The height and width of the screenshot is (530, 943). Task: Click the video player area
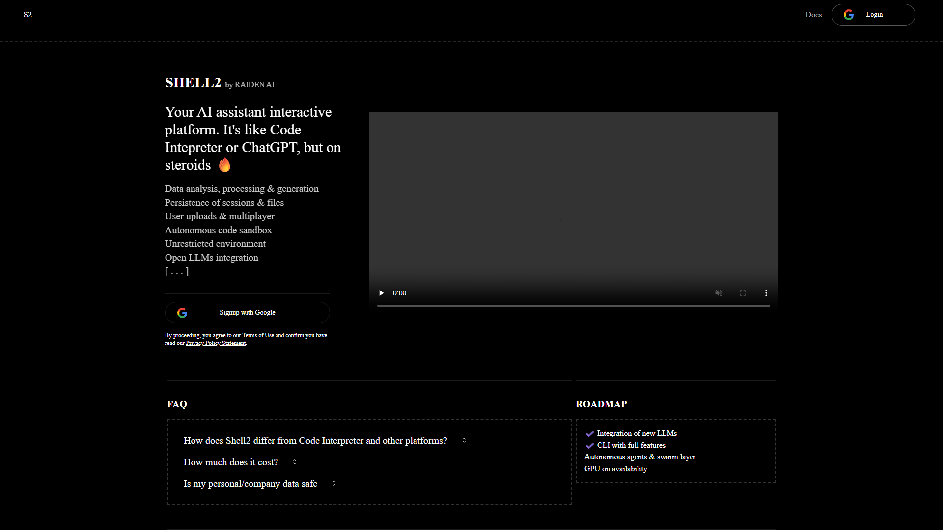(574, 196)
